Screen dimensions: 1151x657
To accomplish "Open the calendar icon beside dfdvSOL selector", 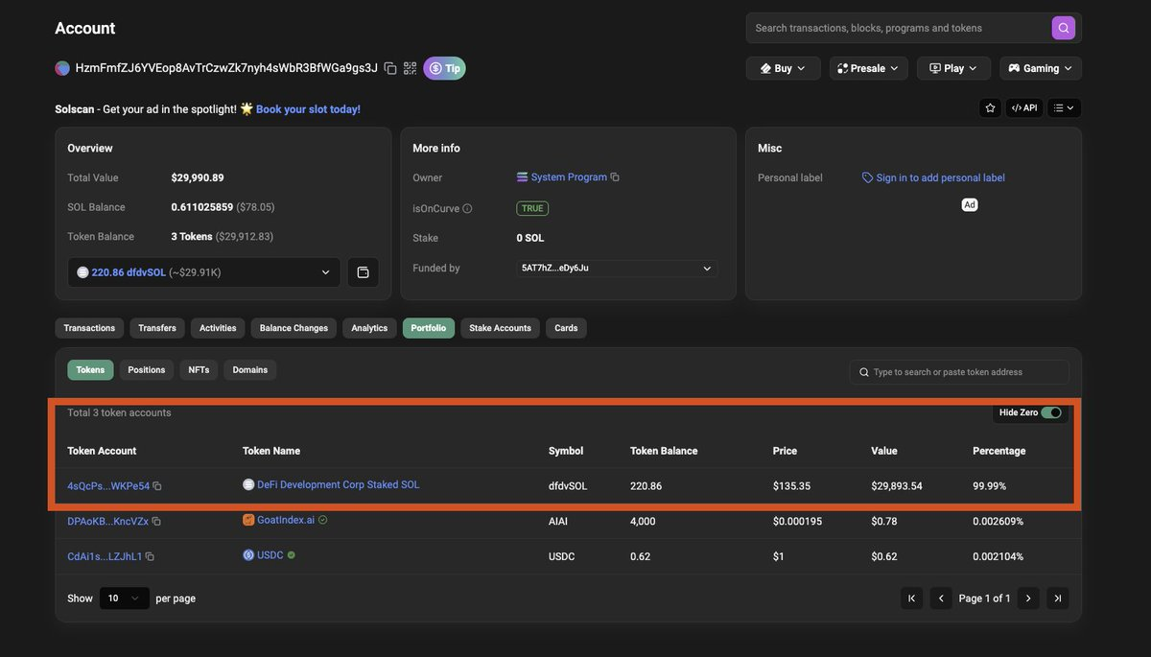I will [x=363, y=272].
